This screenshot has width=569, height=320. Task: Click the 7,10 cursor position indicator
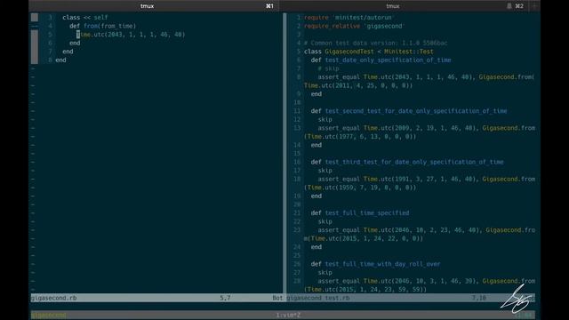pyautogui.click(x=478, y=298)
